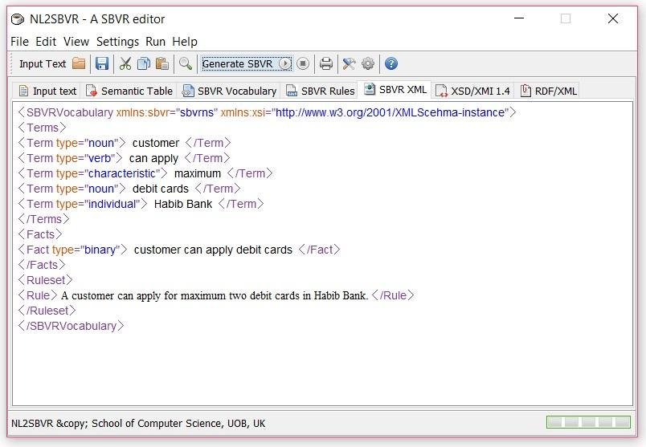Click the green progress bar in status bar
The height and width of the screenshot is (447, 646).
click(x=589, y=422)
